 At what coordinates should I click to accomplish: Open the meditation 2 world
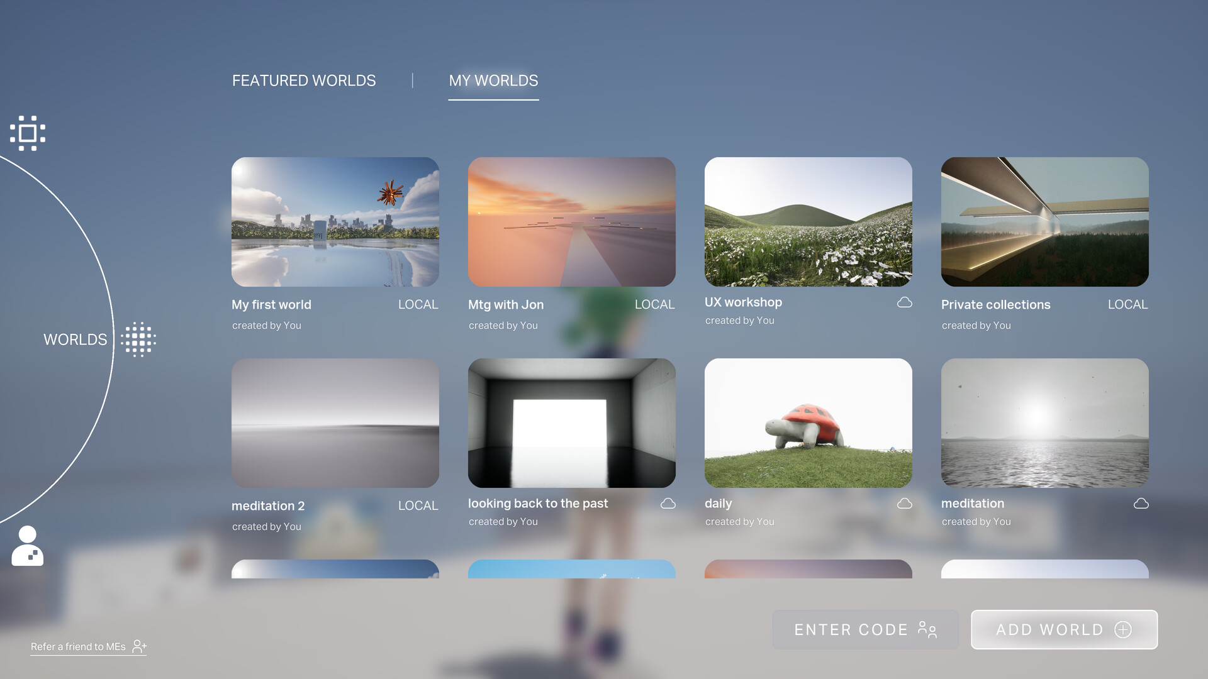335,423
